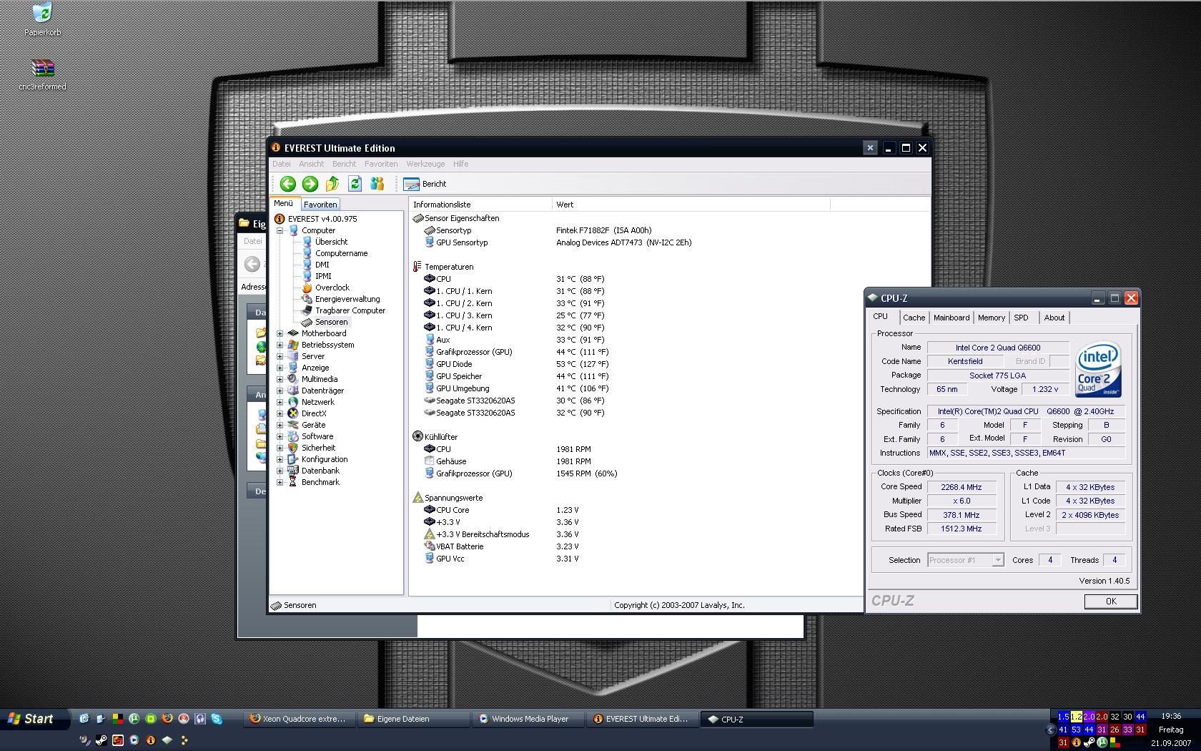Click the Intel Core 2 Quad logo
The width and height of the screenshot is (1201, 751).
click(1098, 369)
